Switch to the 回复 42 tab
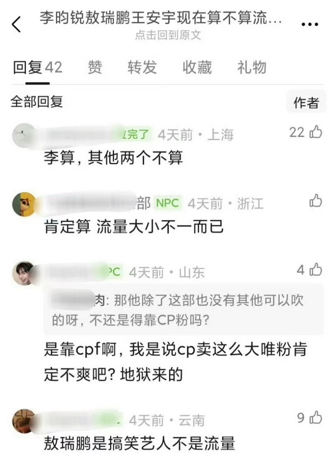Image resolution: width=336 pixels, height=464 pixels. 37,67
